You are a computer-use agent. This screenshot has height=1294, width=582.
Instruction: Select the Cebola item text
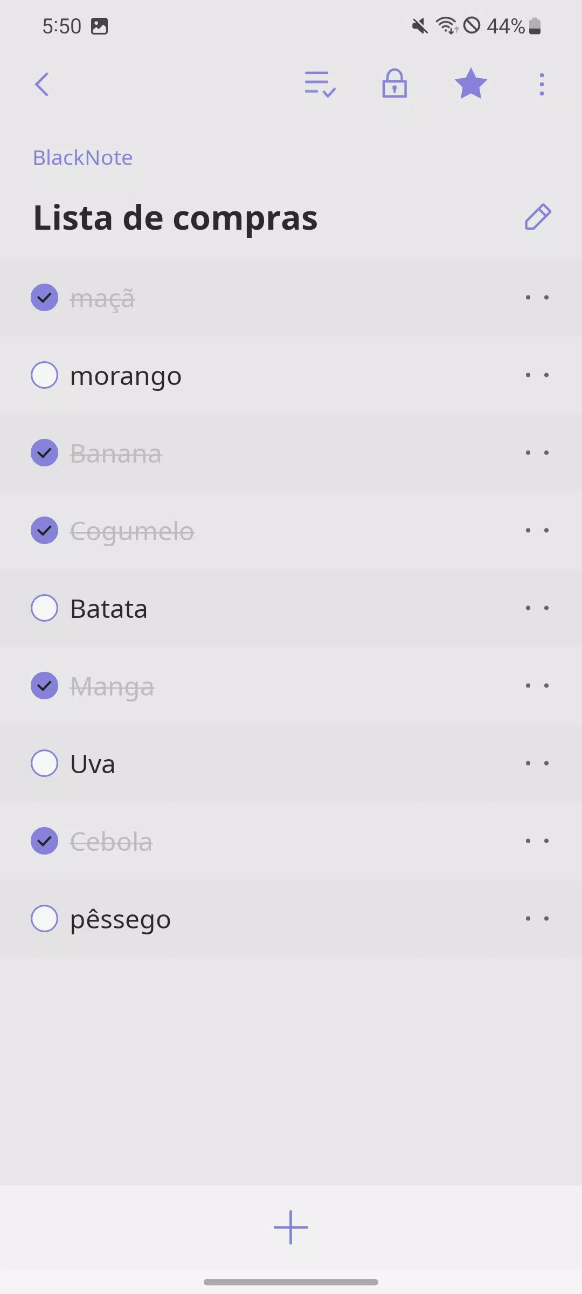tap(112, 842)
